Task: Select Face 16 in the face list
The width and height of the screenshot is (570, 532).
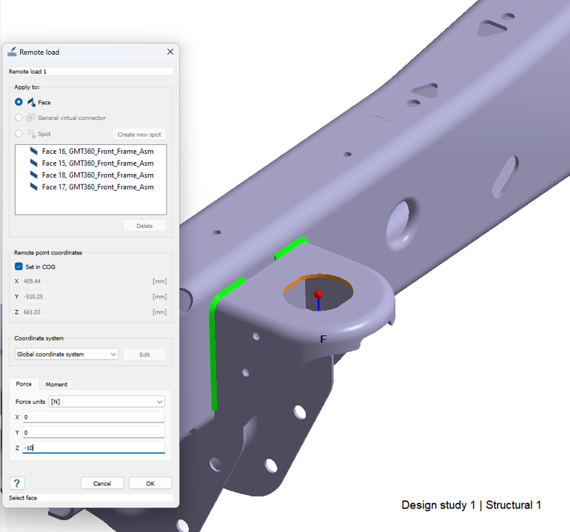Action: 97,151
